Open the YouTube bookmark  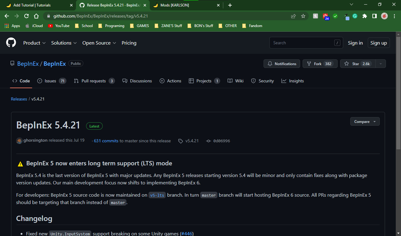click(59, 26)
